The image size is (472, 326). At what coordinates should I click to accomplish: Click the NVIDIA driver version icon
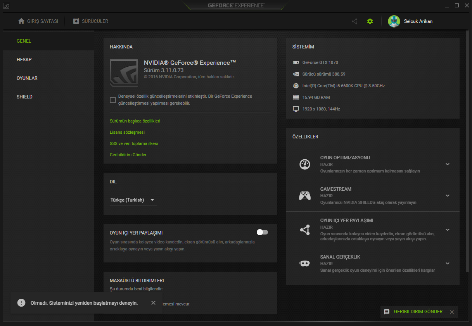point(296,74)
